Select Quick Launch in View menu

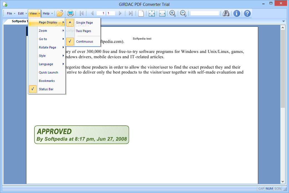tap(47, 72)
